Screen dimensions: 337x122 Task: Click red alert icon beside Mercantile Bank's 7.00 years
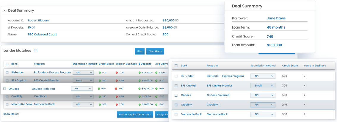tap(117, 104)
